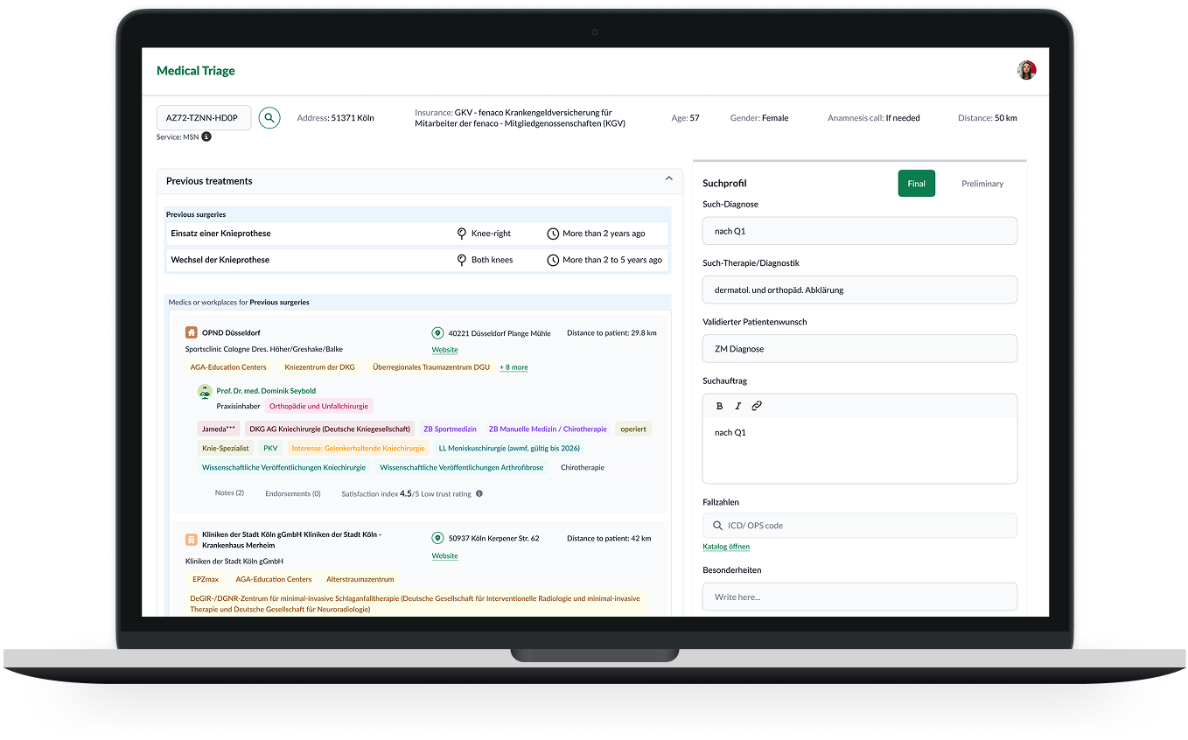Open Prof. Dr. med. Dominik Seybold profile
The image size is (1188, 740).
(x=266, y=391)
